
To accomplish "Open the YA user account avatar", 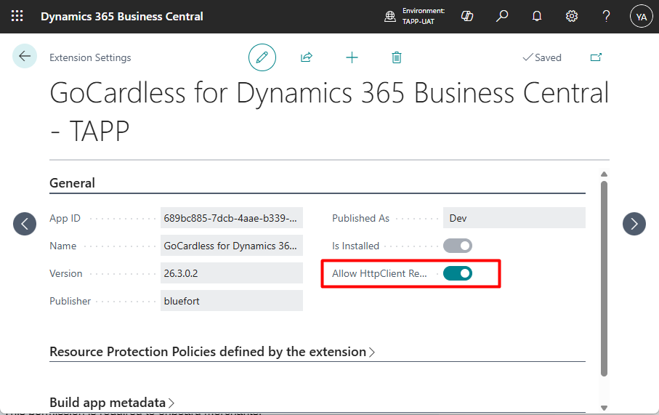I will (642, 17).
